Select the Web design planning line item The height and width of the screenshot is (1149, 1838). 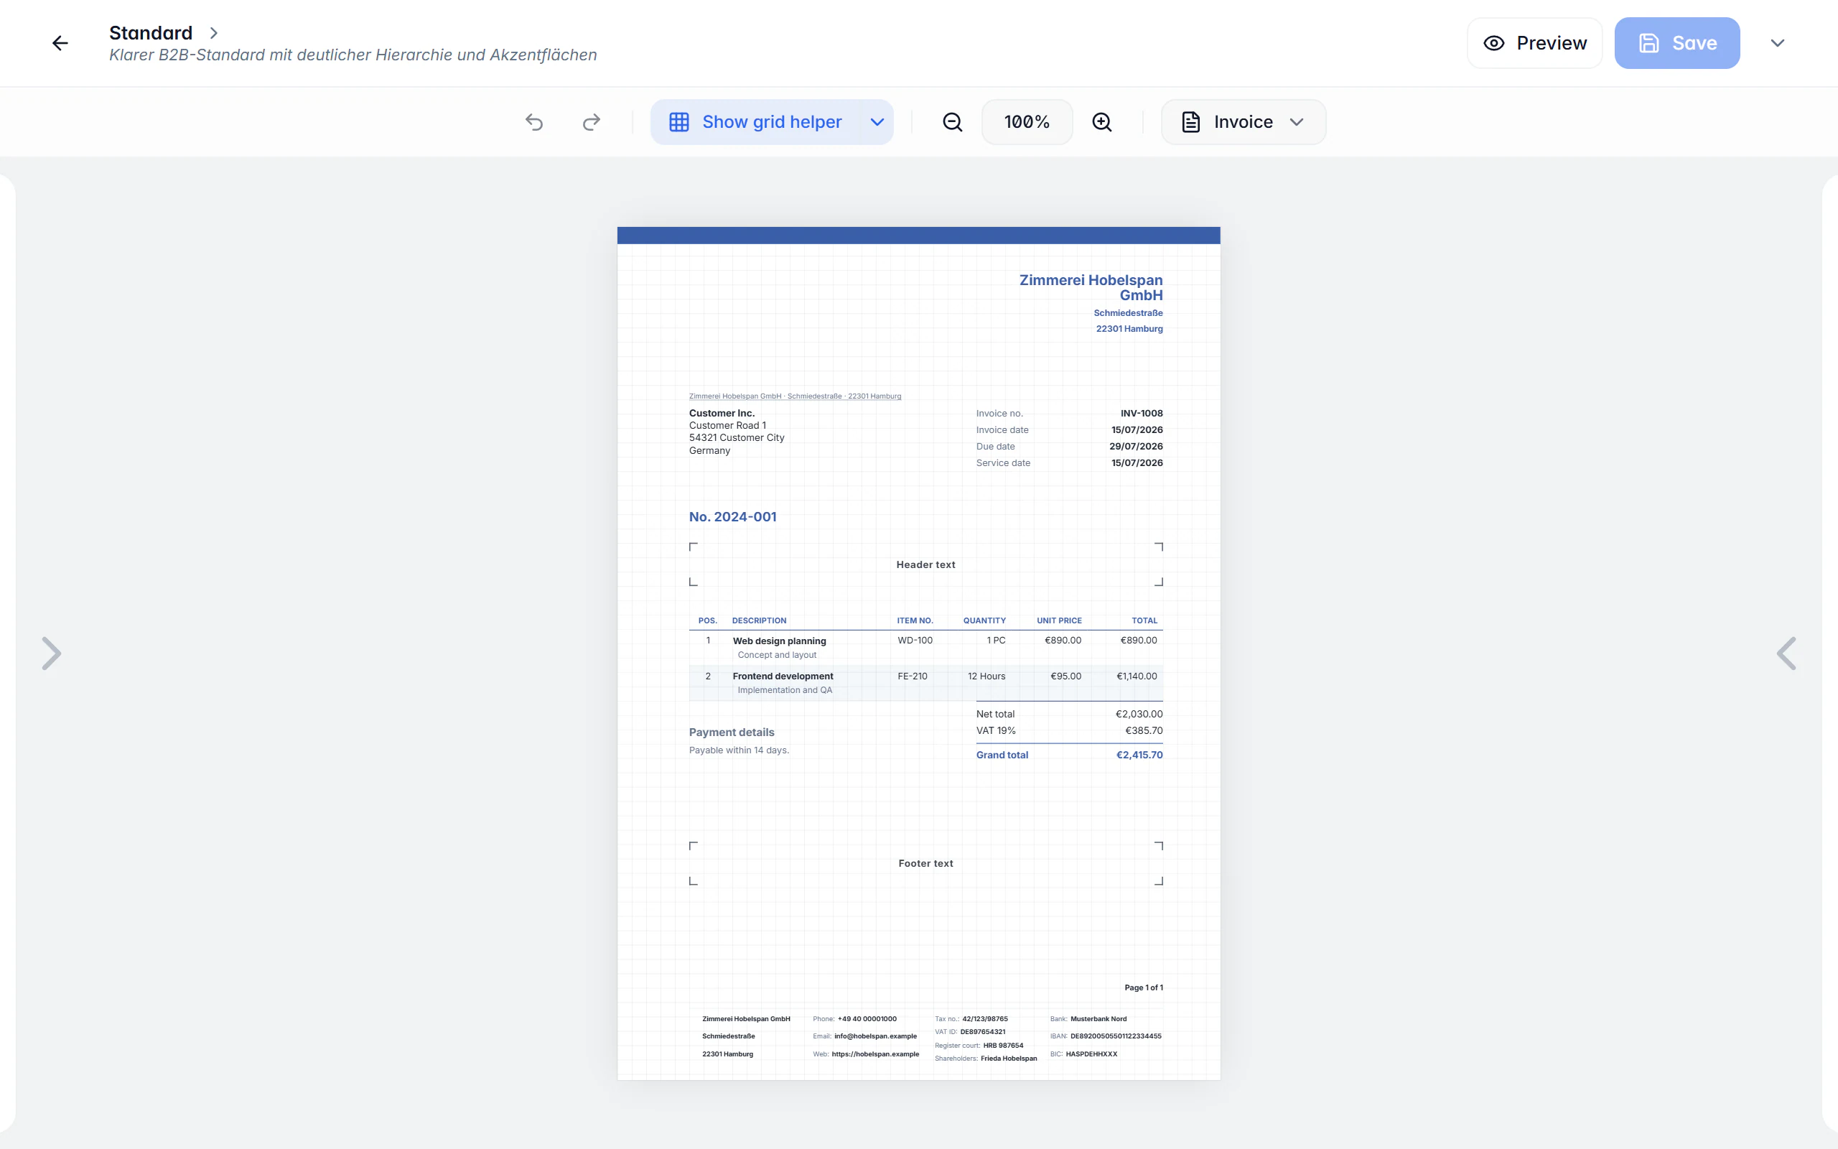(x=926, y=648)
